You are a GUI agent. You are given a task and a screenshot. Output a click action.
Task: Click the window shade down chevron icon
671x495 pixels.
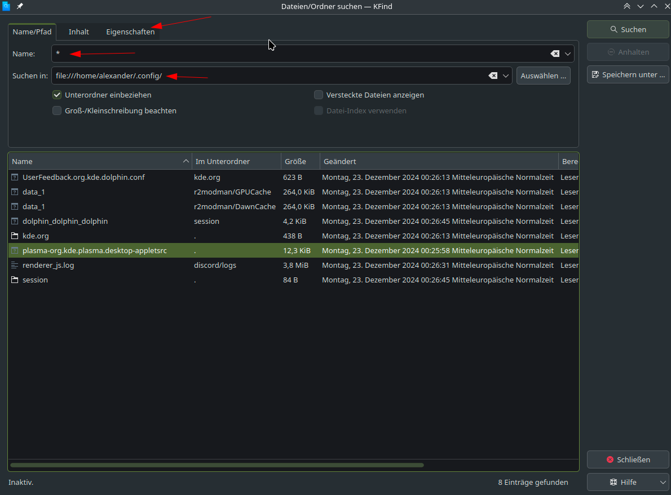tap(641, 6)
